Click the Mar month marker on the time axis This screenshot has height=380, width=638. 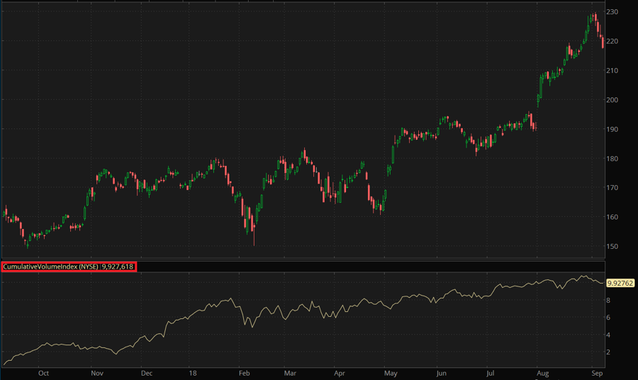pyautogui.click(x=291, y=371)
